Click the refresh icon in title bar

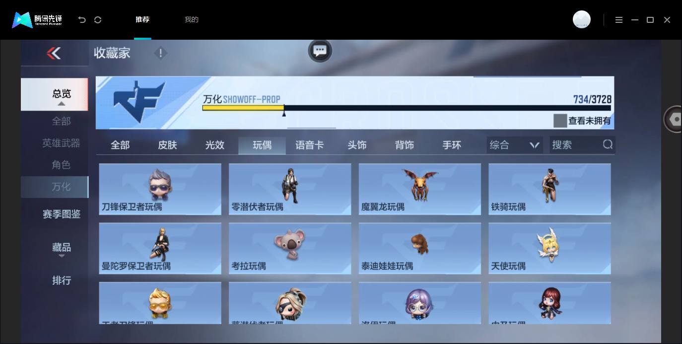pos(98,20)
